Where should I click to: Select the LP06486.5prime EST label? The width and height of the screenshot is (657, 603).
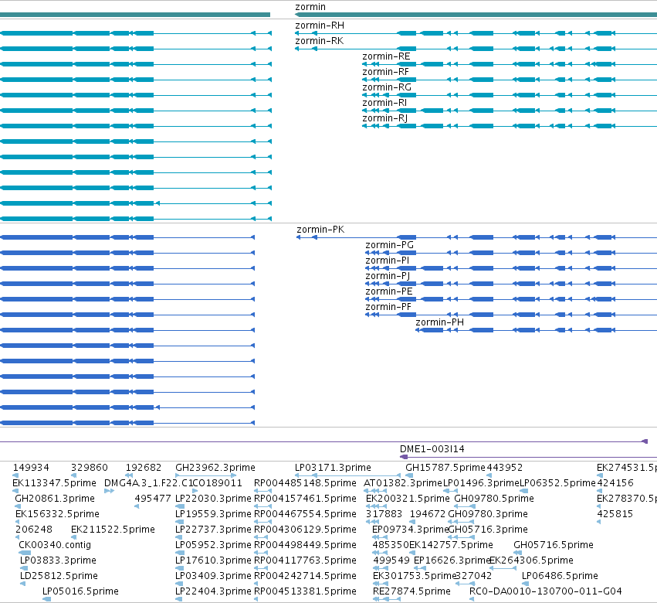pyautogui.click(x=560, y=576)
